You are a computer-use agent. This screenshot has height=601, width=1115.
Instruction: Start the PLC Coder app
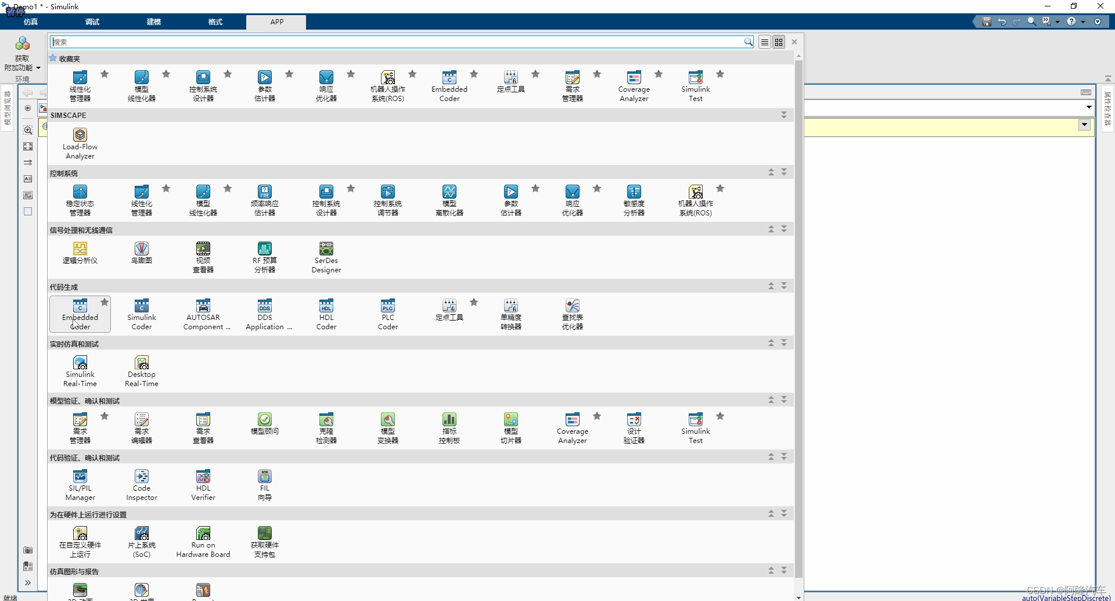coord(387,314)
